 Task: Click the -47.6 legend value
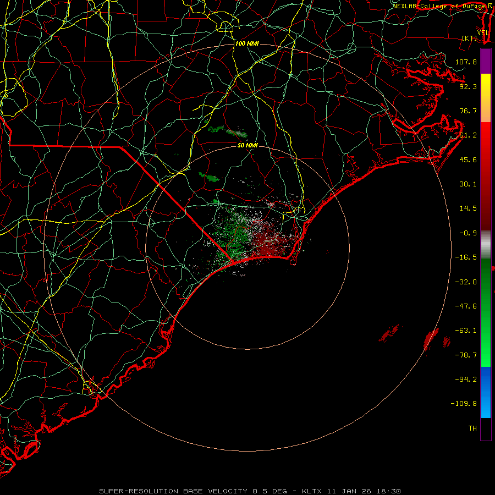(x=466, y=306)
